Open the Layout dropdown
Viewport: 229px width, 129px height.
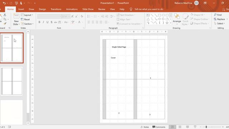click(27, 15)
